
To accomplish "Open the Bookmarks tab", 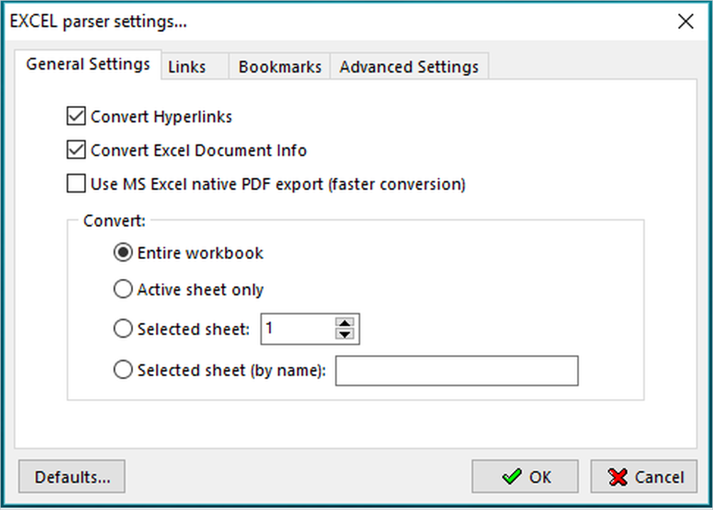I will pyautogui.click(x=280, y=66).
